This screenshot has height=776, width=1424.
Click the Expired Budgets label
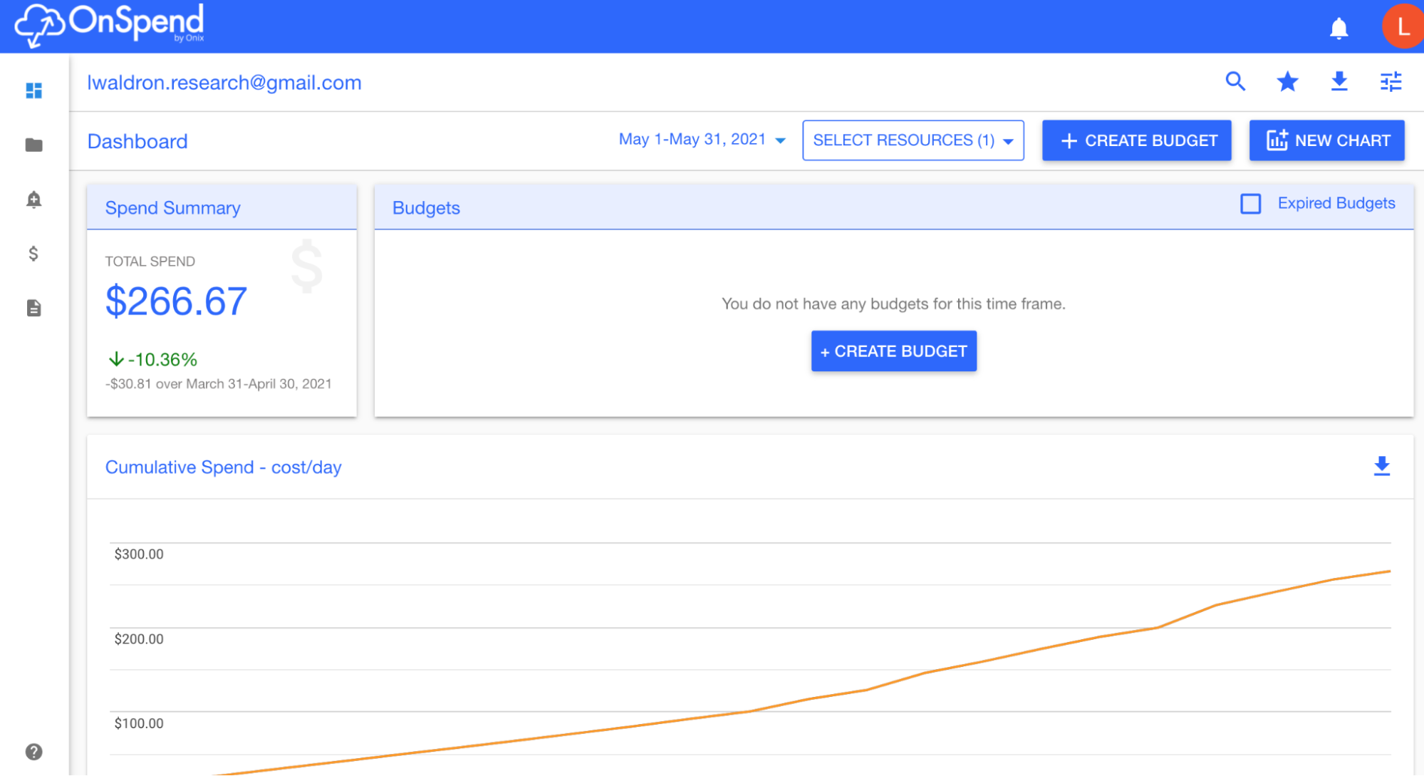coord(1336,203)
